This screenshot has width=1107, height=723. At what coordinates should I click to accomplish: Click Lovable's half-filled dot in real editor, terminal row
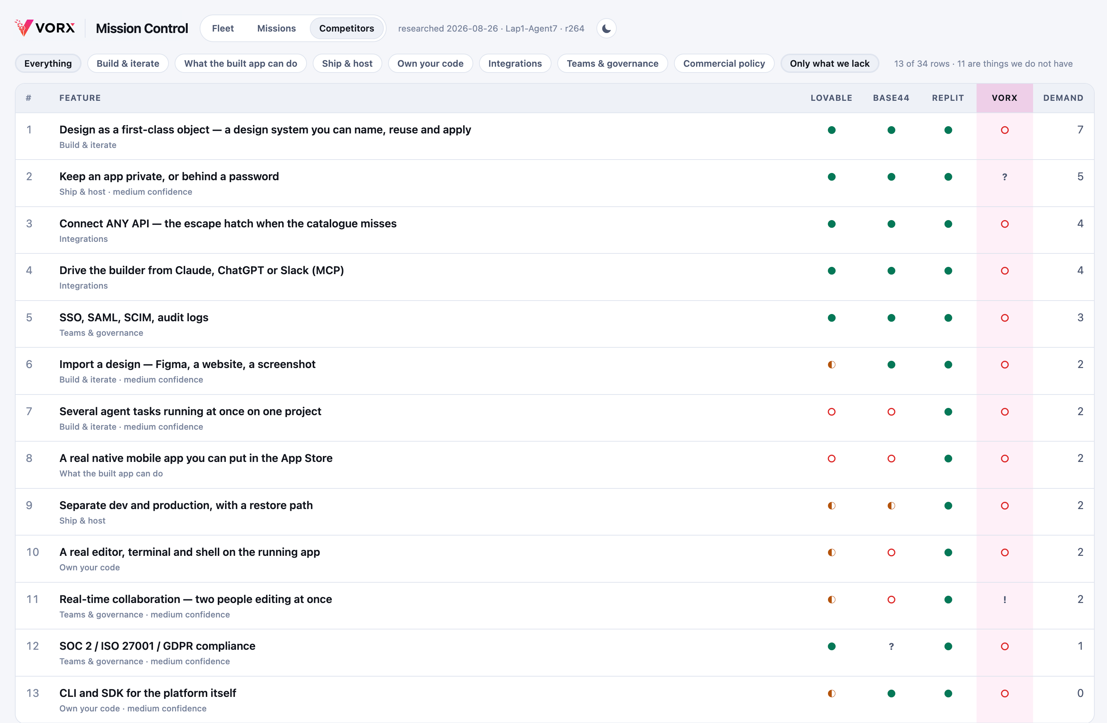coord(831,553)
